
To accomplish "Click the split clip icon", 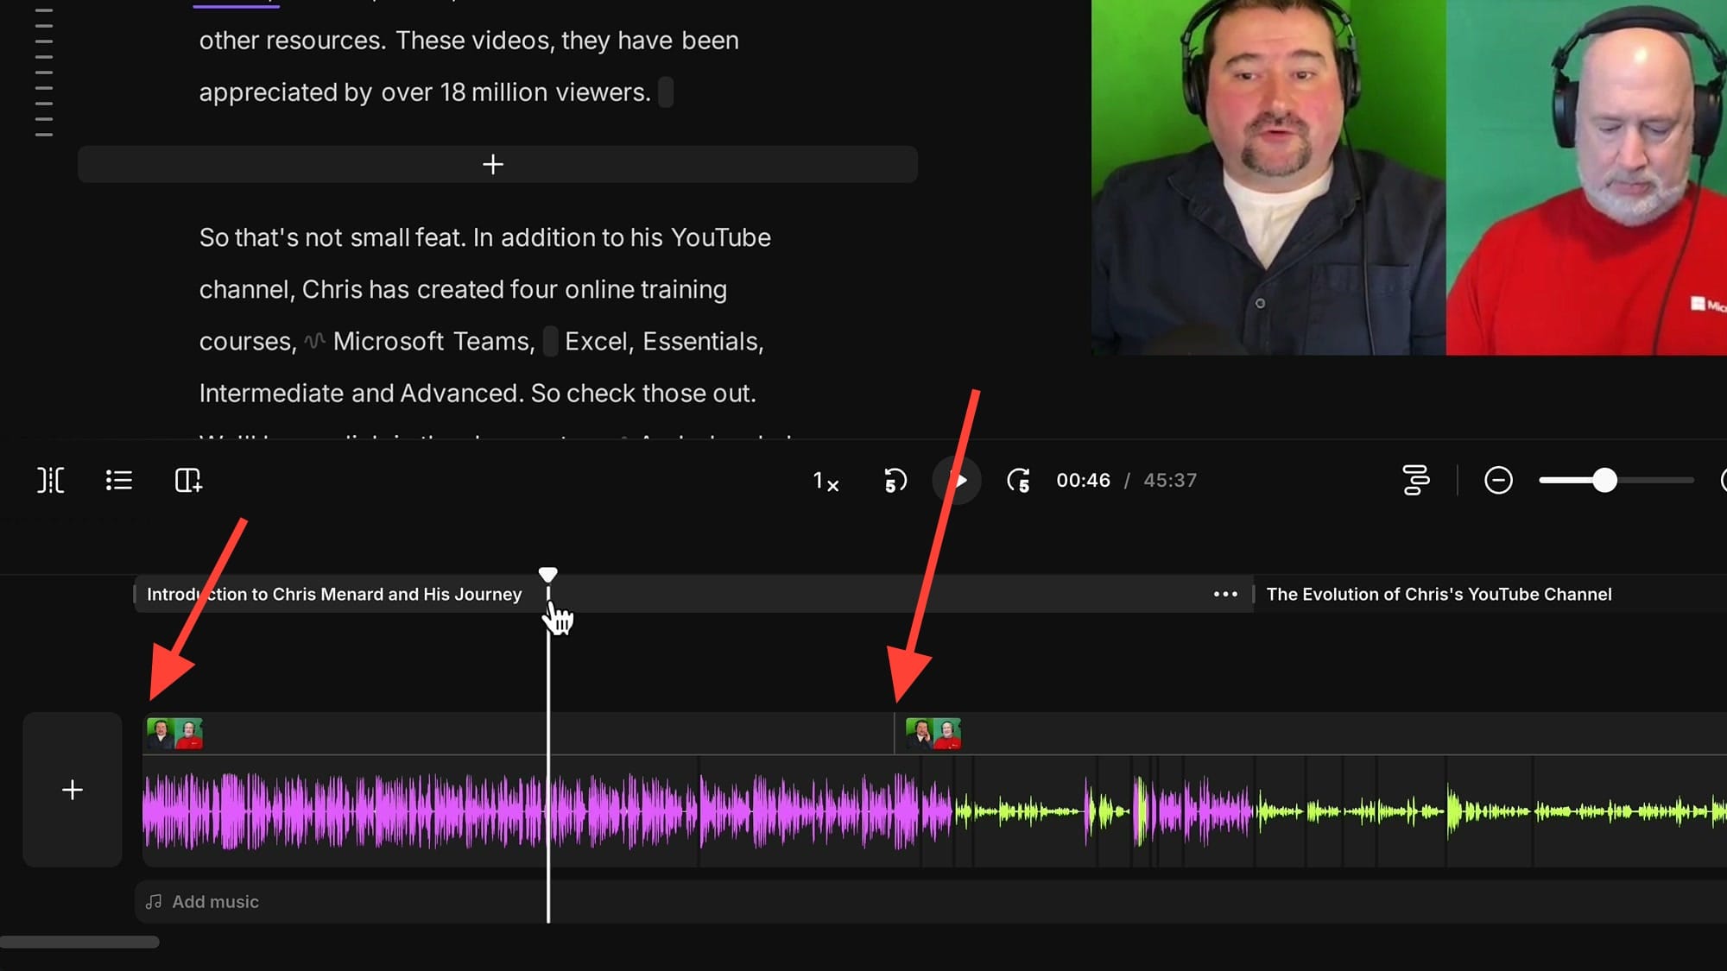I will (50, 480).
